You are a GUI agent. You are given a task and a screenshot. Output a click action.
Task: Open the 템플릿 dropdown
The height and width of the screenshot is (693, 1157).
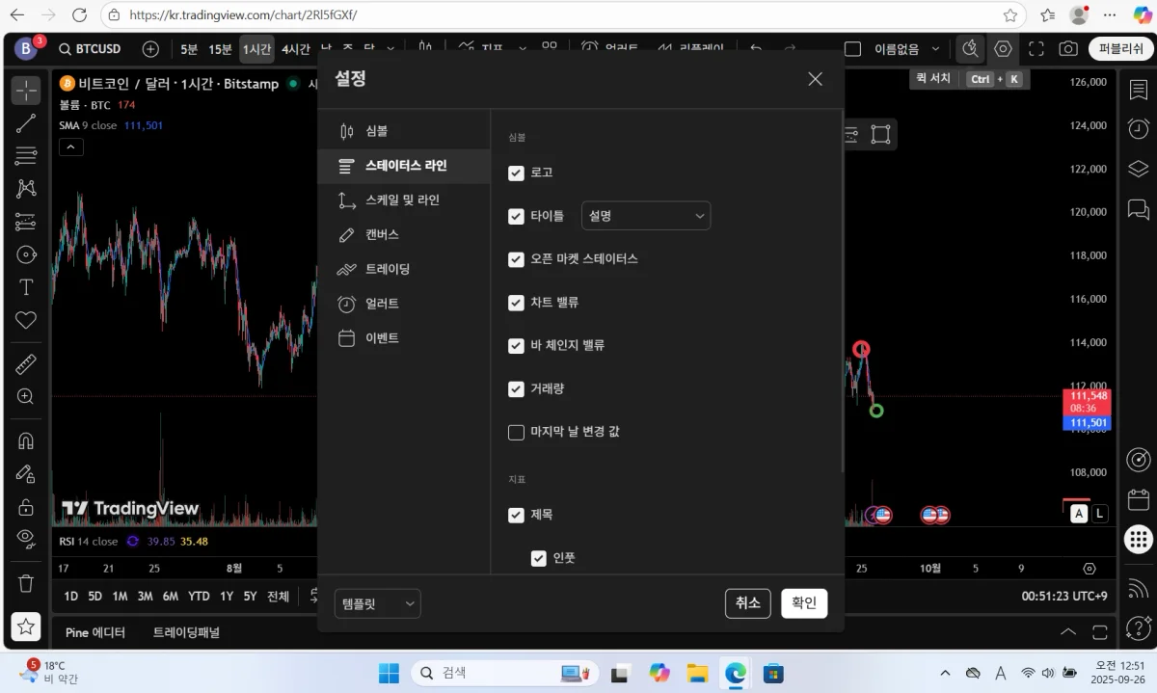[377, 602]
